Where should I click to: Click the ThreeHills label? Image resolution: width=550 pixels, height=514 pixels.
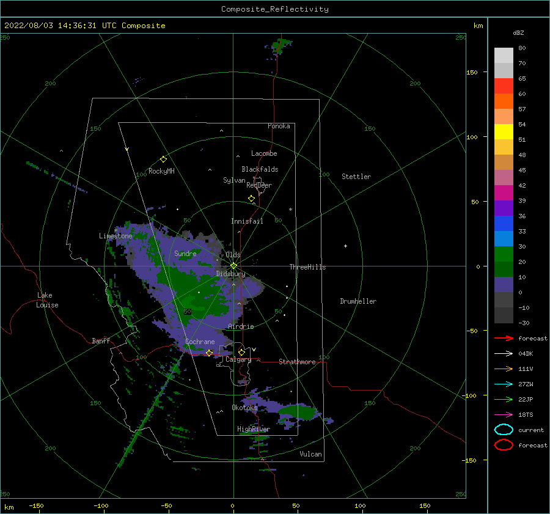307,267
